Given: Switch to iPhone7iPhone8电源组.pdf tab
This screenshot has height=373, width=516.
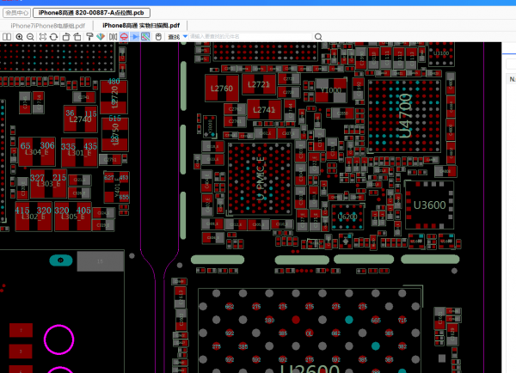Looking at the screenshot, I should tap(47, 26).
